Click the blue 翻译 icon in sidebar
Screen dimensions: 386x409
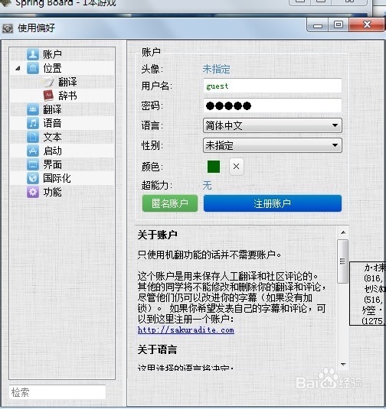33,109
